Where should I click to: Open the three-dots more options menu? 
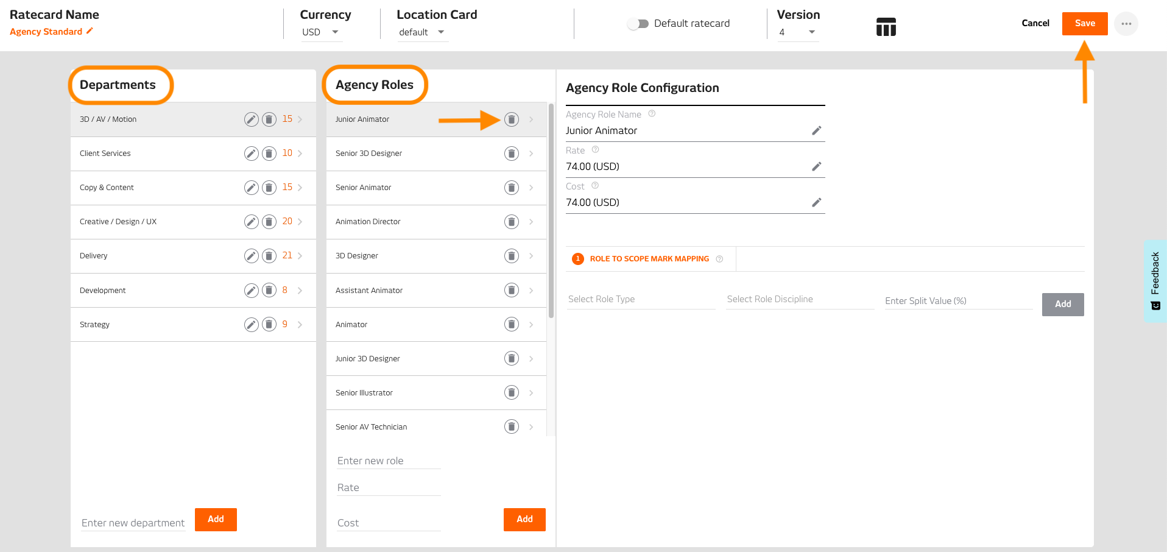point(1126,24)
